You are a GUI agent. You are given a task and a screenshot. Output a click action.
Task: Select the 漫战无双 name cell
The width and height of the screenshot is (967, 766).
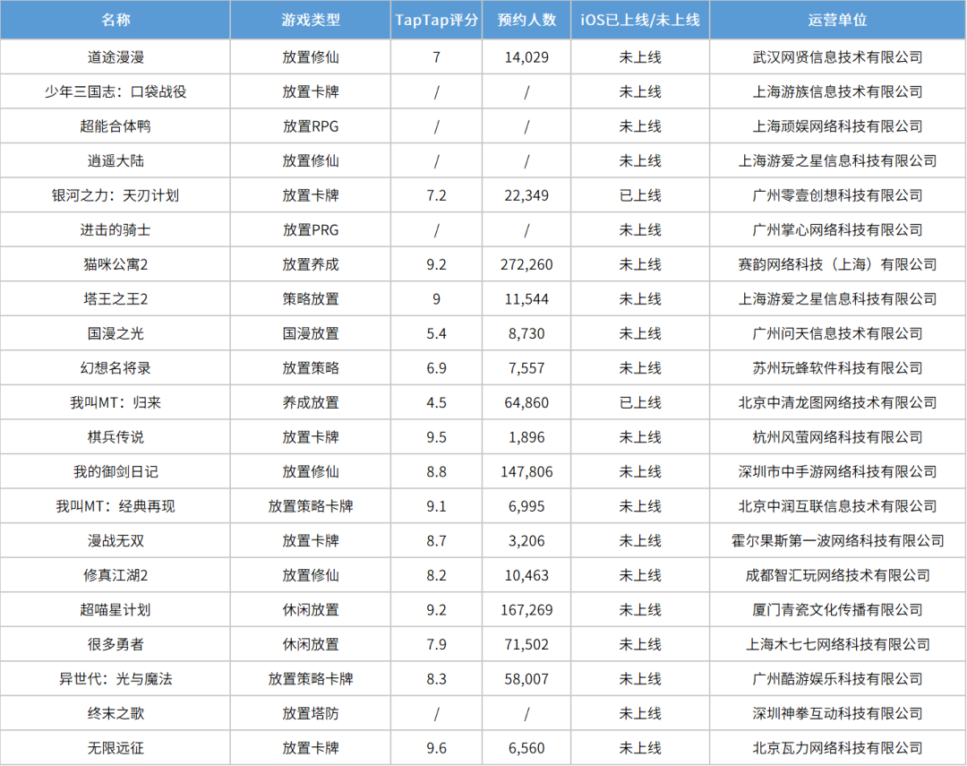click(116, 541)
